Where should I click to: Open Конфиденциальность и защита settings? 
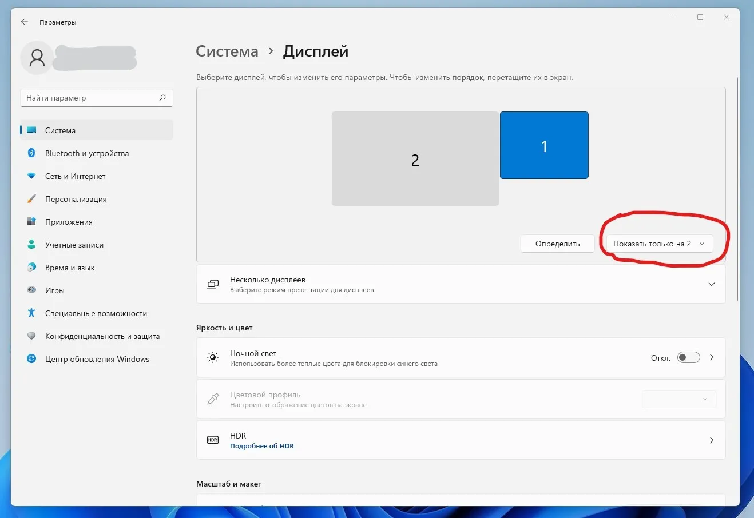[x=97, y=336]
